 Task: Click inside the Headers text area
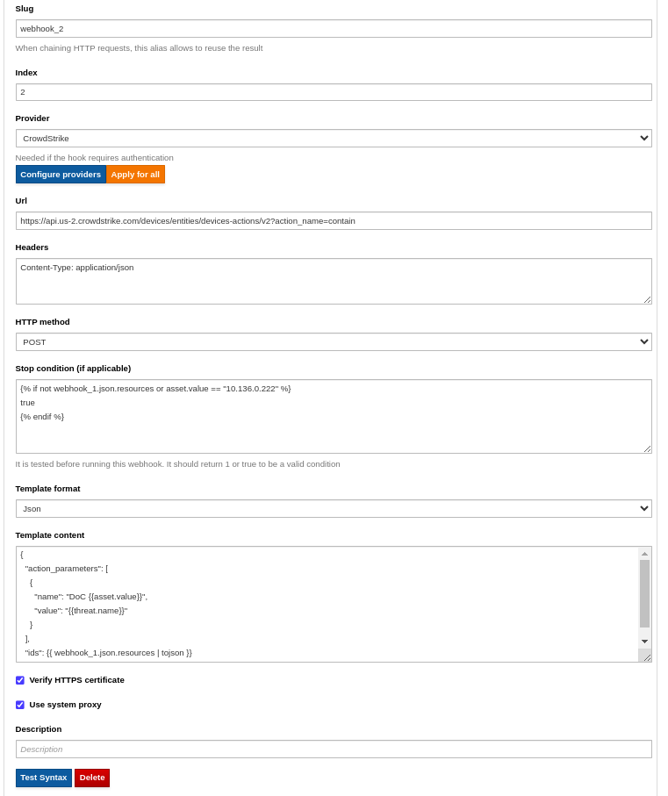coord(334,281)
